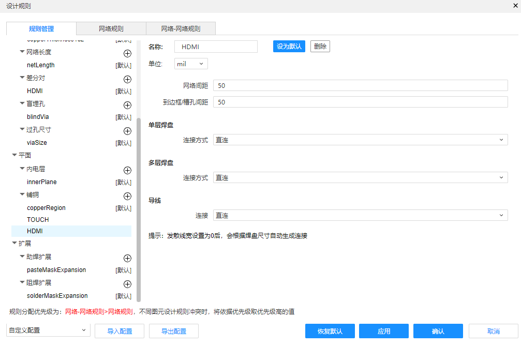Viewport: 521px width, 346px height.
Task: Open 导线 连接 dropdown
Action: [x=361, y=216]
